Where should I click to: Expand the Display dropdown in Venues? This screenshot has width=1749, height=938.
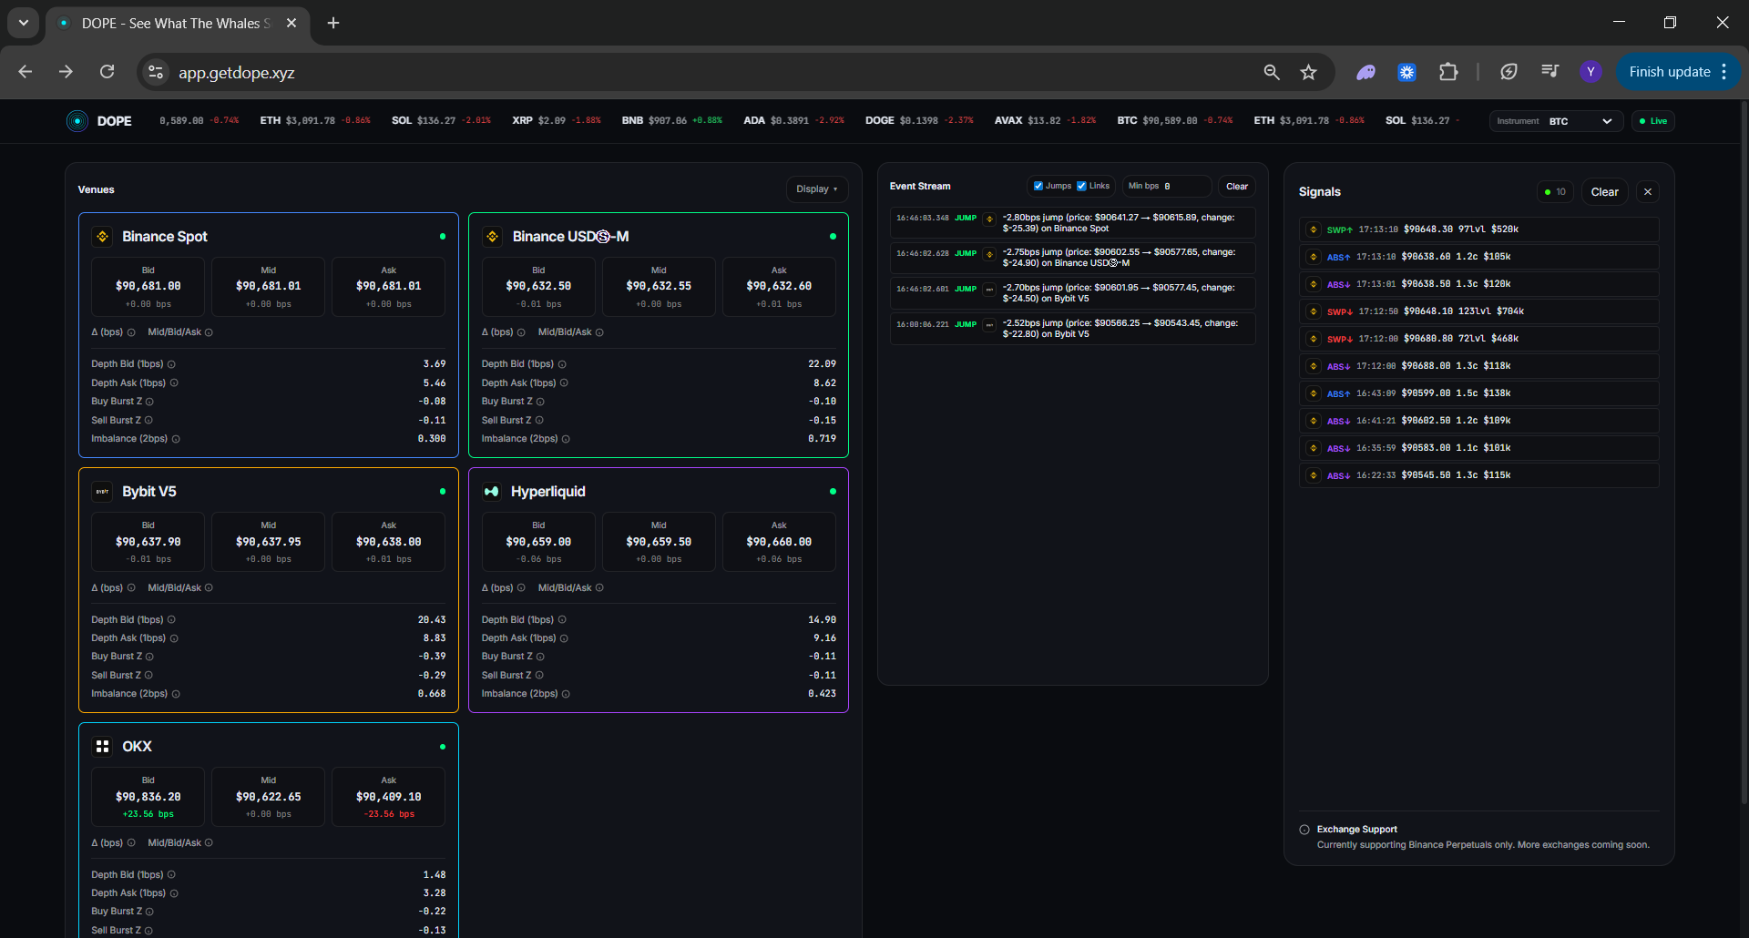pyautogui.click(x=816, y=189)
